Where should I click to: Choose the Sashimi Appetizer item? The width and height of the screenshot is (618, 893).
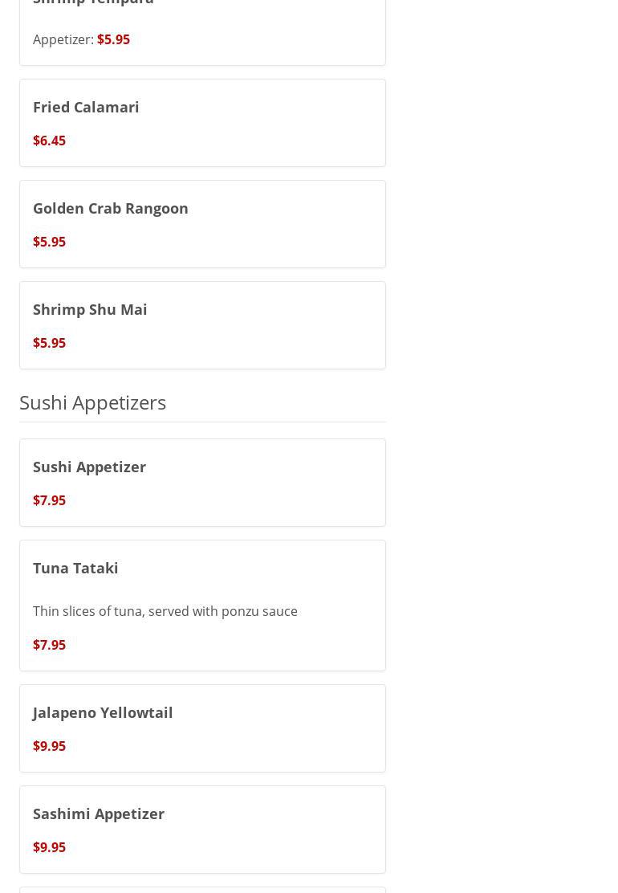(99, 813)
